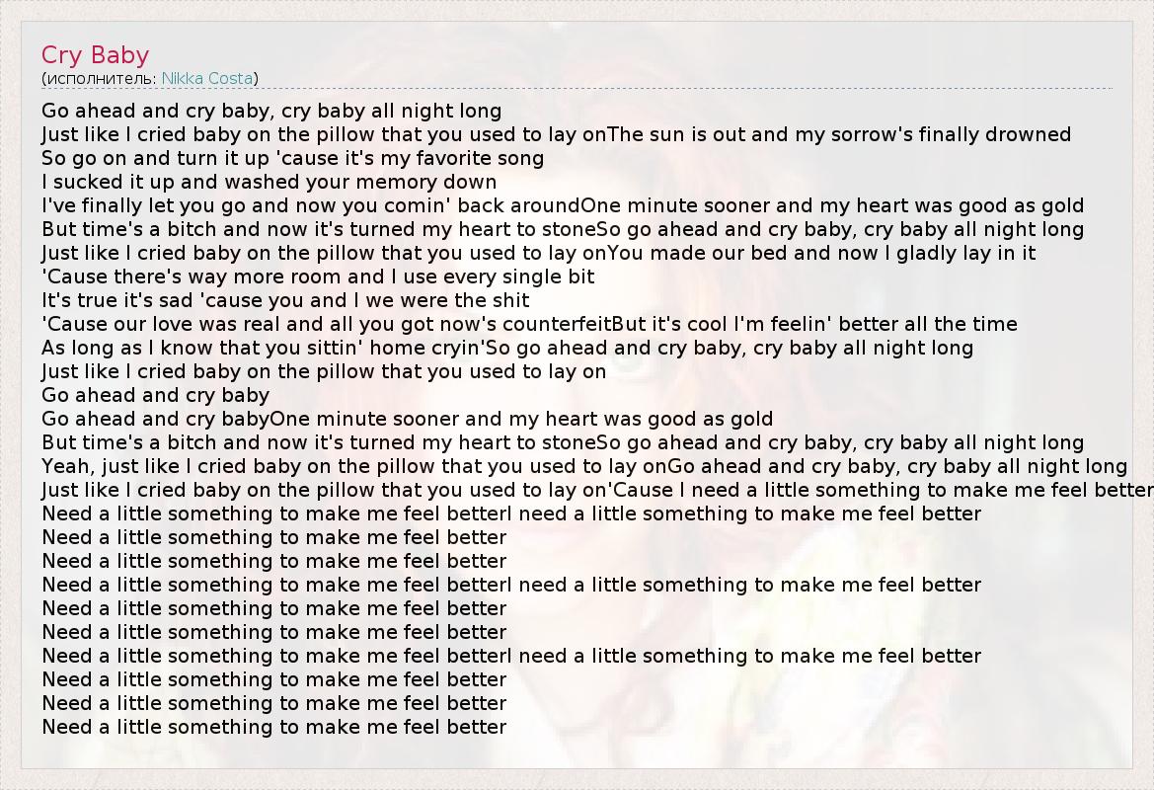
Task: Click the line starting It's true it's sad
Action: coord(285,300)
